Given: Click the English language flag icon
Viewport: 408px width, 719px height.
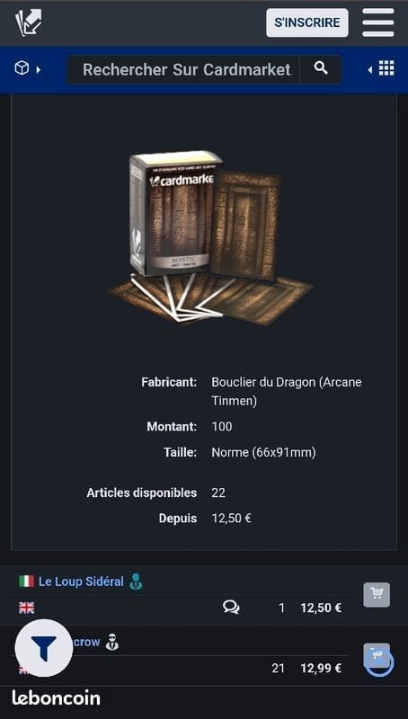Looking at the screenshot, I should tap(27, 608).
